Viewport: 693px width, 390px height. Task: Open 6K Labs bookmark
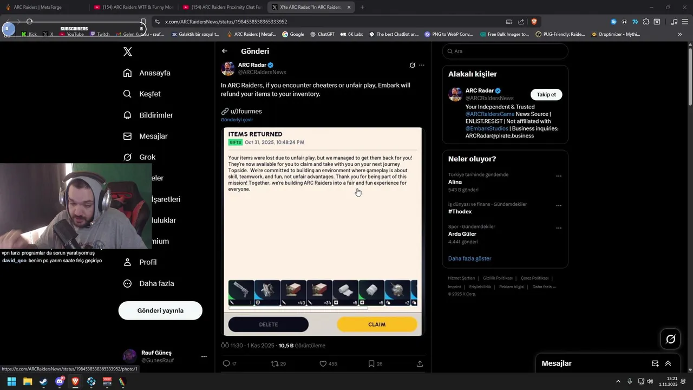(351, 34)
